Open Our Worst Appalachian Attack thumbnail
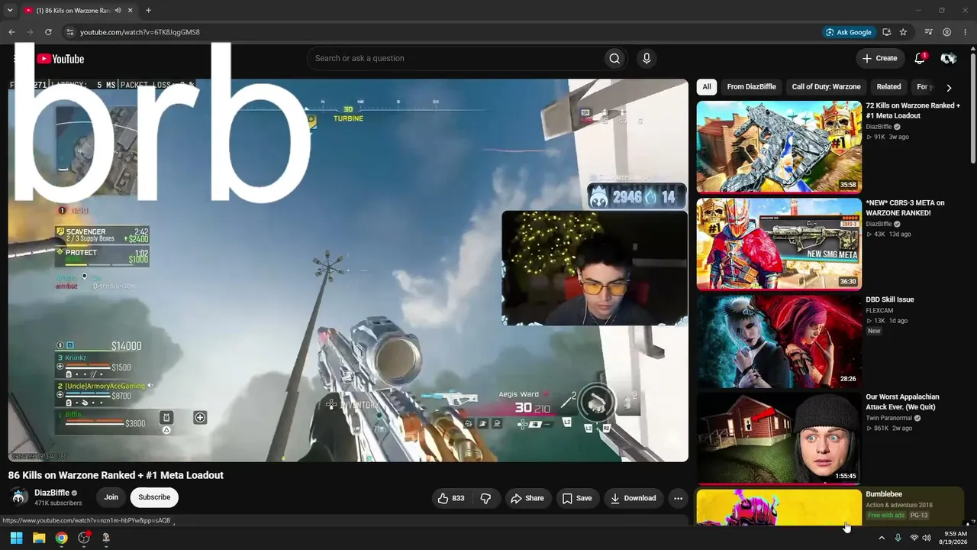The width and height of the screenshot is (977, 550). (x=779, y=438)
